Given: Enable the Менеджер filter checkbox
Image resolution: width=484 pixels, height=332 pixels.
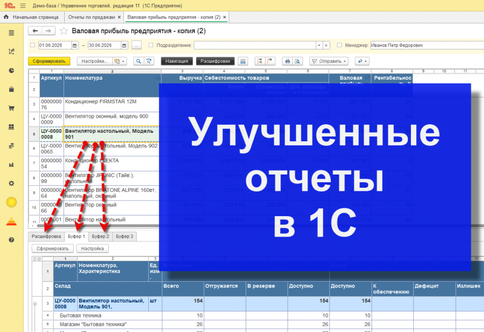Looking at the screenshot, I should pos(339,45).
